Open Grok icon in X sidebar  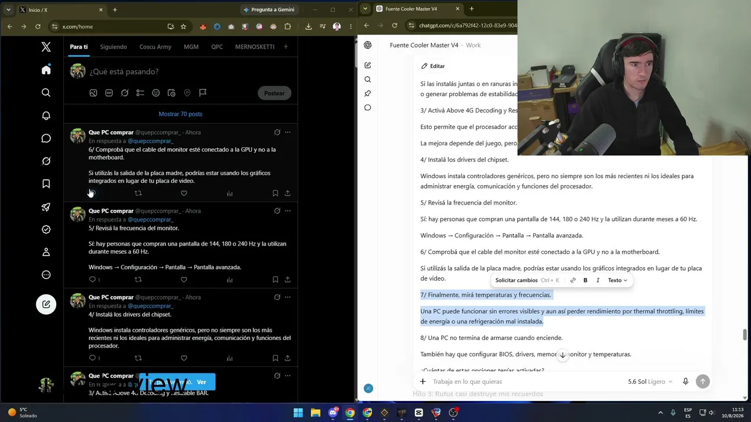point(46,161)
